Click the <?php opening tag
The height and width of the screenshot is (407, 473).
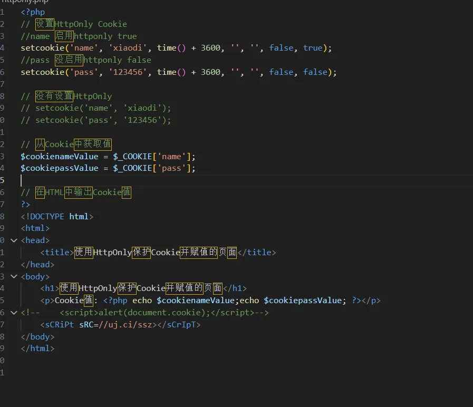coord(33,12)
